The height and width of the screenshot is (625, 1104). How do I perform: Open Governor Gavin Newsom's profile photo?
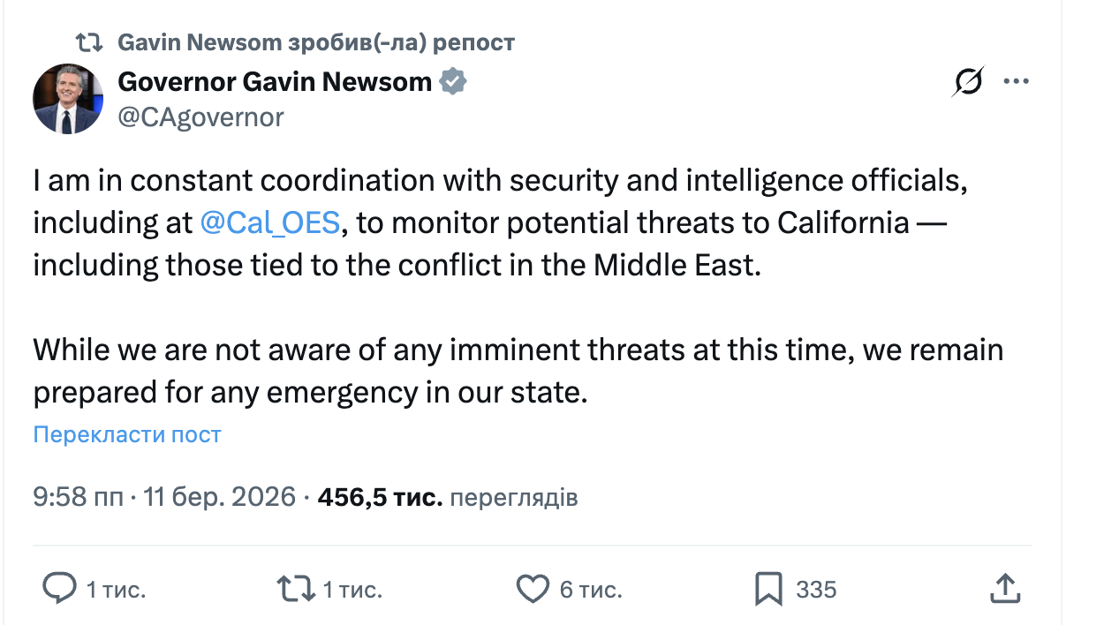(x=68, y=99)
